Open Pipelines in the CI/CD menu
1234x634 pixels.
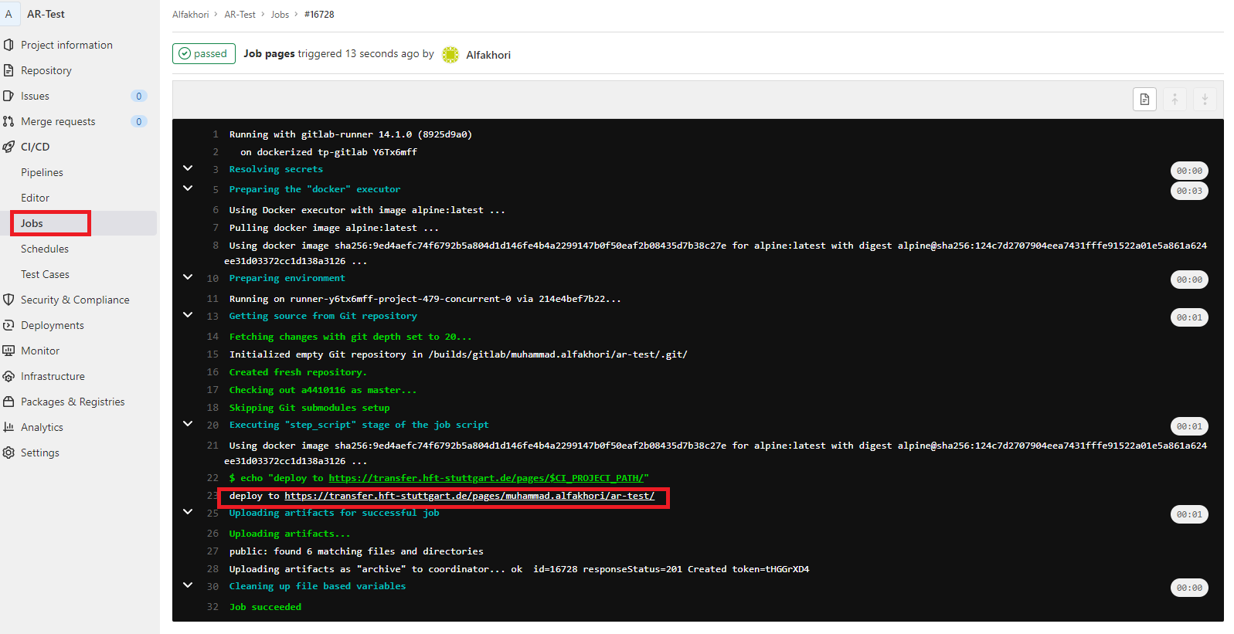[x=42, y=172]
